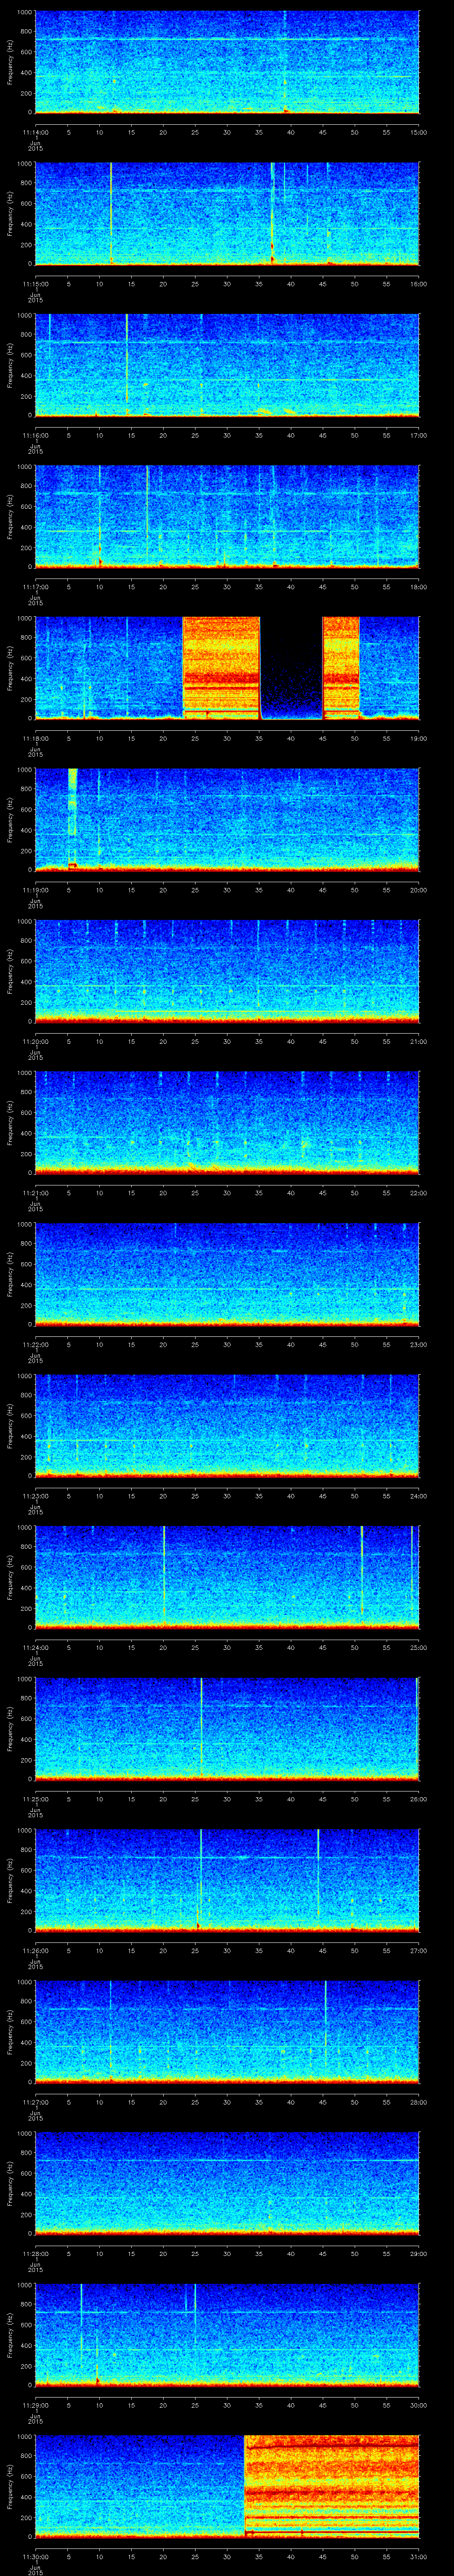Click the '19:00' end time label
This screenshot has height=2576, width=454.
(418, 738)
